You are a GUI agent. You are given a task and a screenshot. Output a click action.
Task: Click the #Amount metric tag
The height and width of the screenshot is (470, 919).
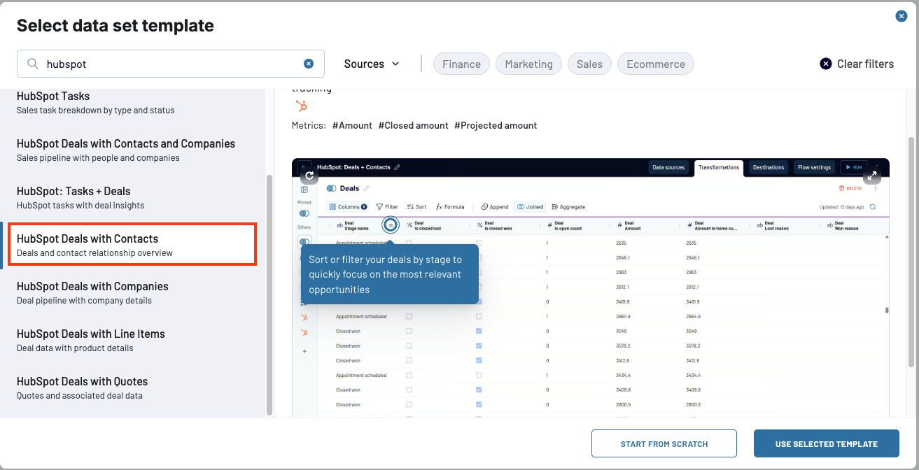click(352, 125)
